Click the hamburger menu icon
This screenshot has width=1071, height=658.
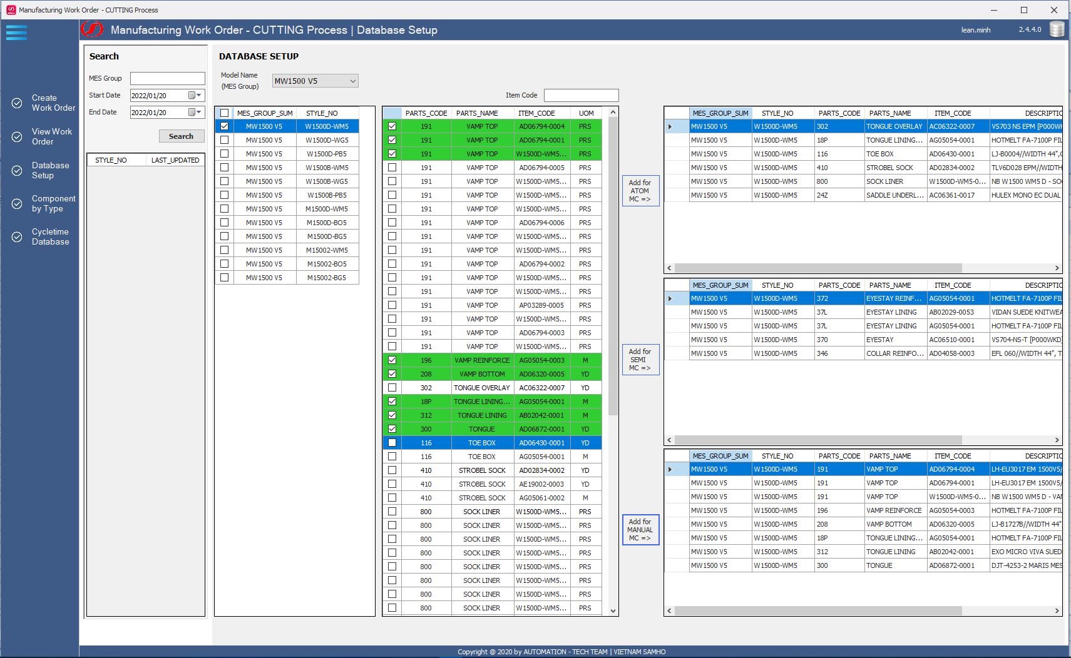click(16, 33)
